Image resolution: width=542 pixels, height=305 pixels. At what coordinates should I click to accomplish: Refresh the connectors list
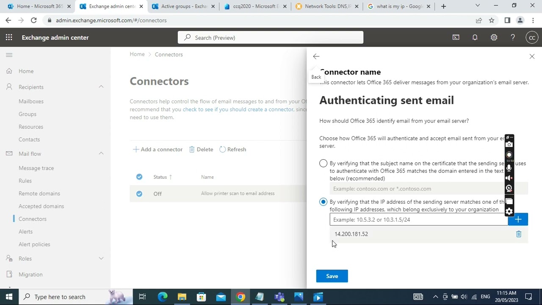pyautogui.click(x=232, y=150)
